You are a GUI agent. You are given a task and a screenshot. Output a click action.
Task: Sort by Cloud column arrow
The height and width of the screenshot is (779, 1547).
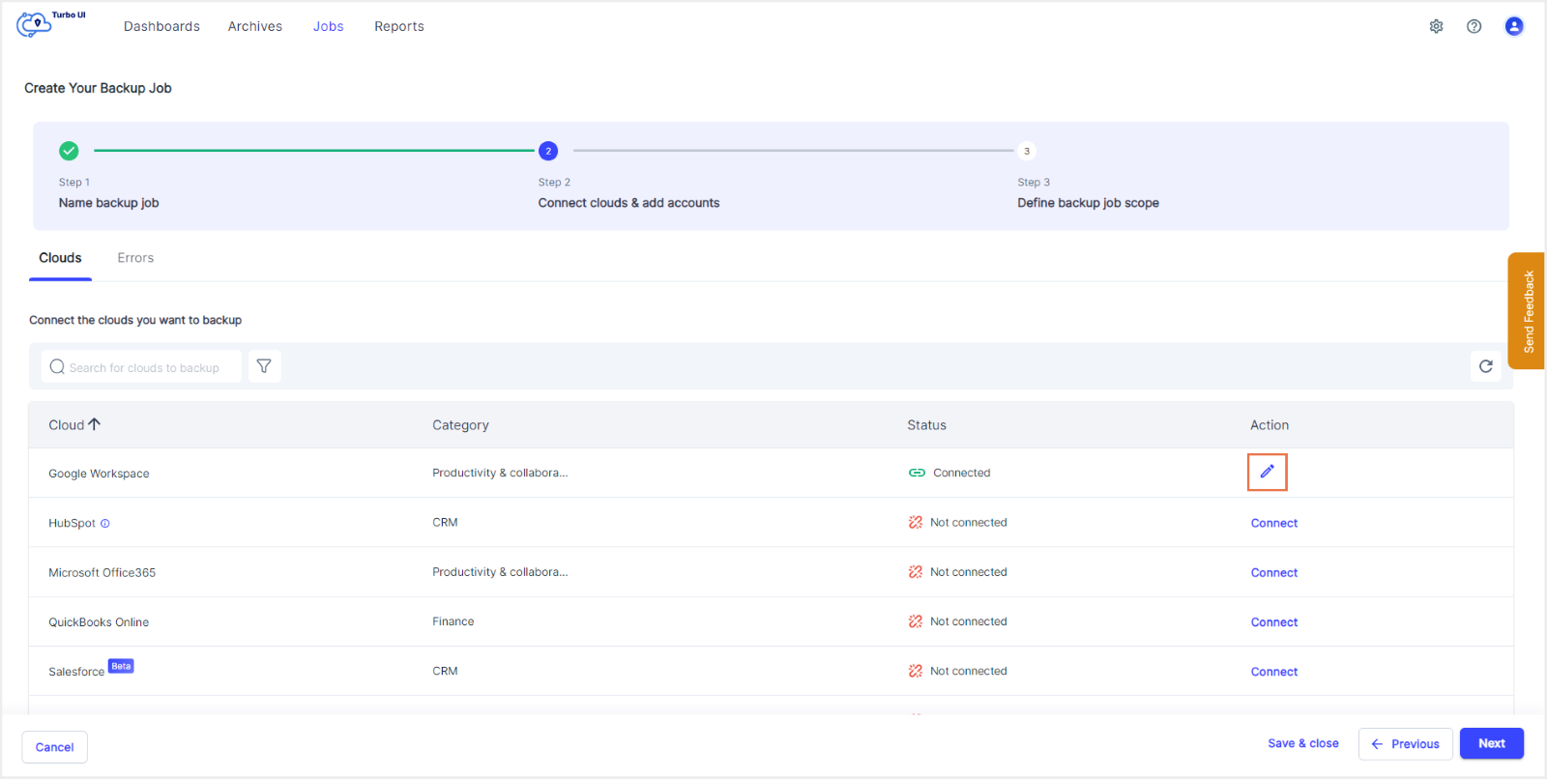click(x=95, y=424)
